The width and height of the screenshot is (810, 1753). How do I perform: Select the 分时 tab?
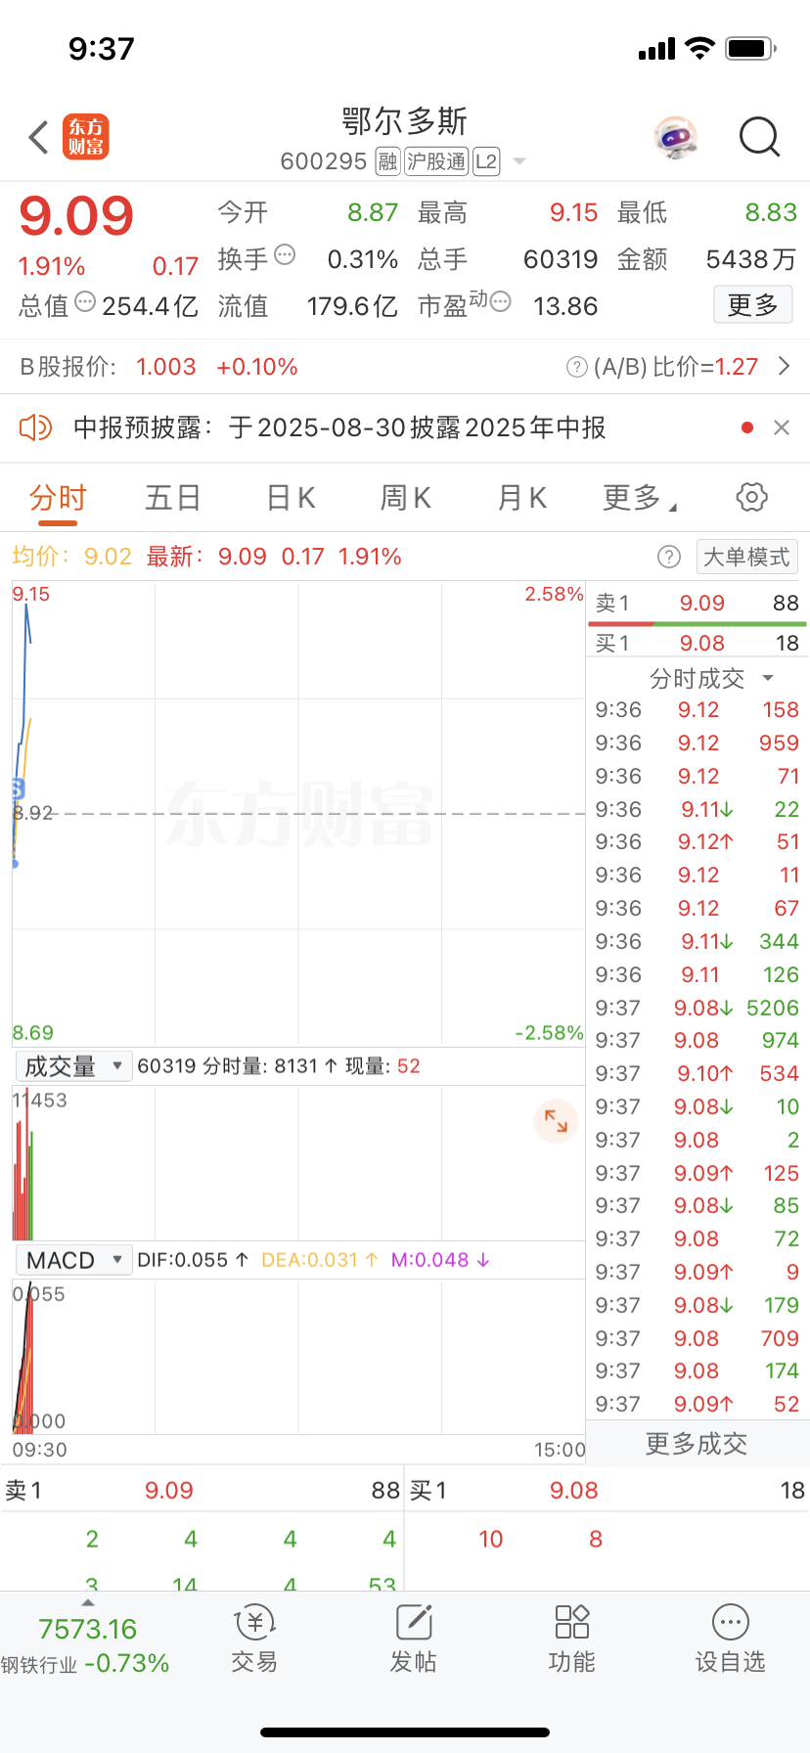58,498
